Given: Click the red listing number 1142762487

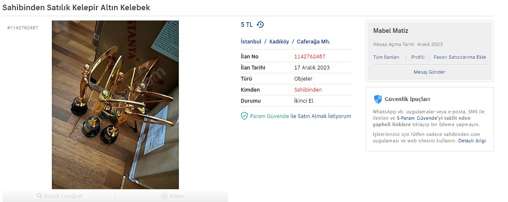Looking at the screenshot, I should pyautogui.click(x=310, y=57).
